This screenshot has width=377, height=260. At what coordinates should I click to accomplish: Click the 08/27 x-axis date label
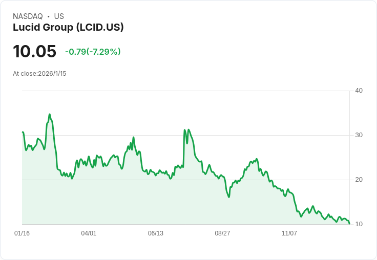click(222, 233)
